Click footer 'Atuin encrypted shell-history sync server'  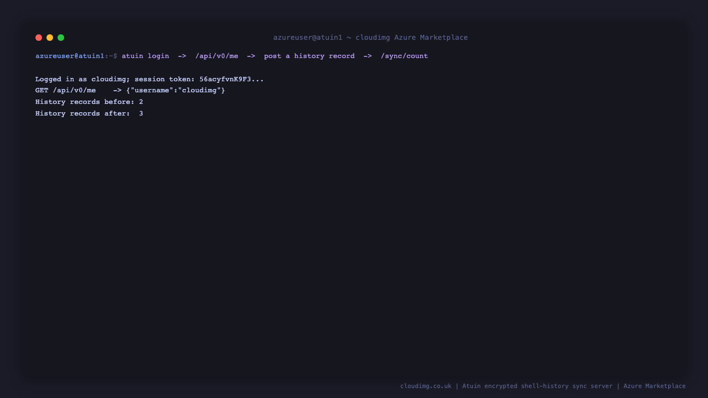pyautogui.click(x=538, y=386)
